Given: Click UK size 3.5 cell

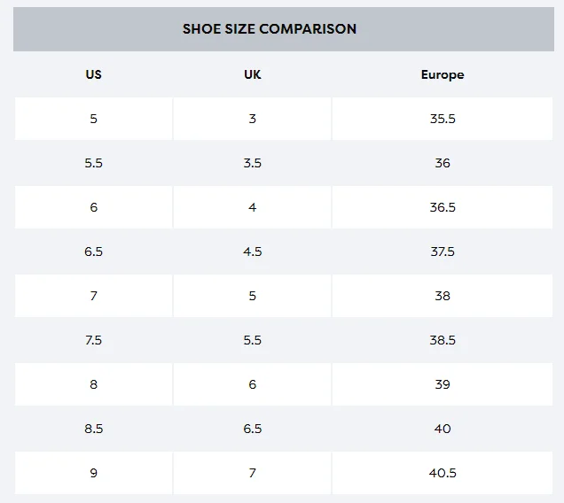Looking at the screenshot, I should pos(253,163).
